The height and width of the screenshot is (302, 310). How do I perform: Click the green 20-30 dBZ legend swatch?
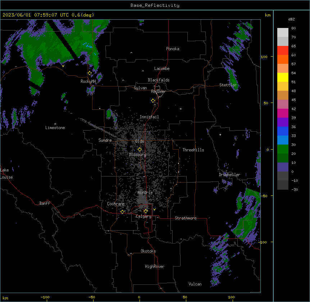(x=283, y=149)
